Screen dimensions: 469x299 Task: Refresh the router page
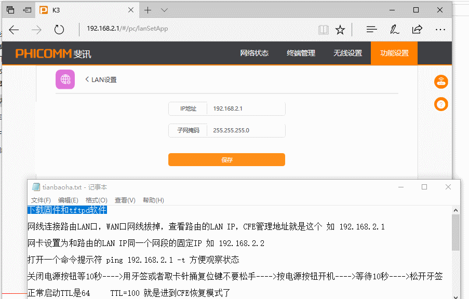coord(59,30)
